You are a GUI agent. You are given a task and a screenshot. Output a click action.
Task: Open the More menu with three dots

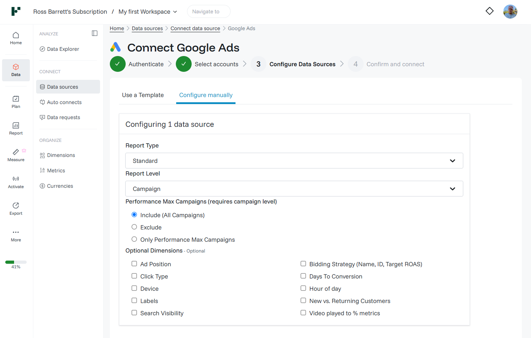point(16,236)
